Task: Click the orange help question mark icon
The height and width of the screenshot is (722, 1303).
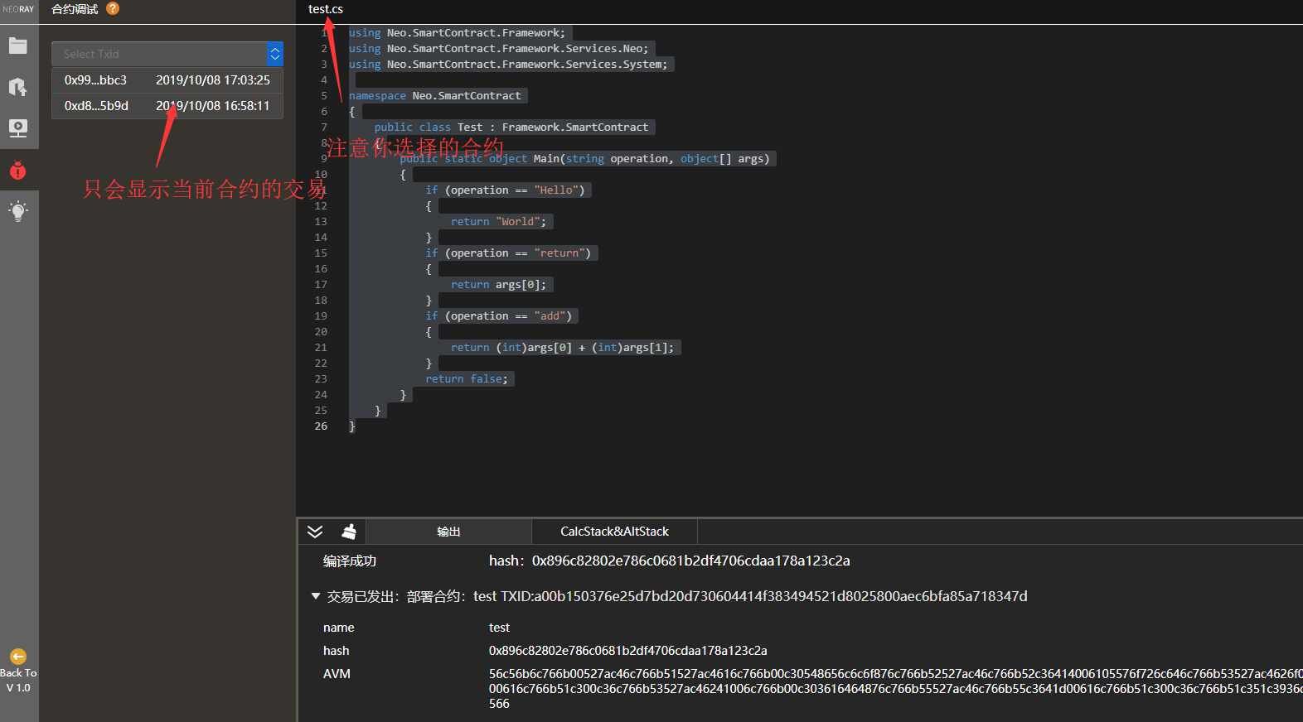Action: point(113,8)
